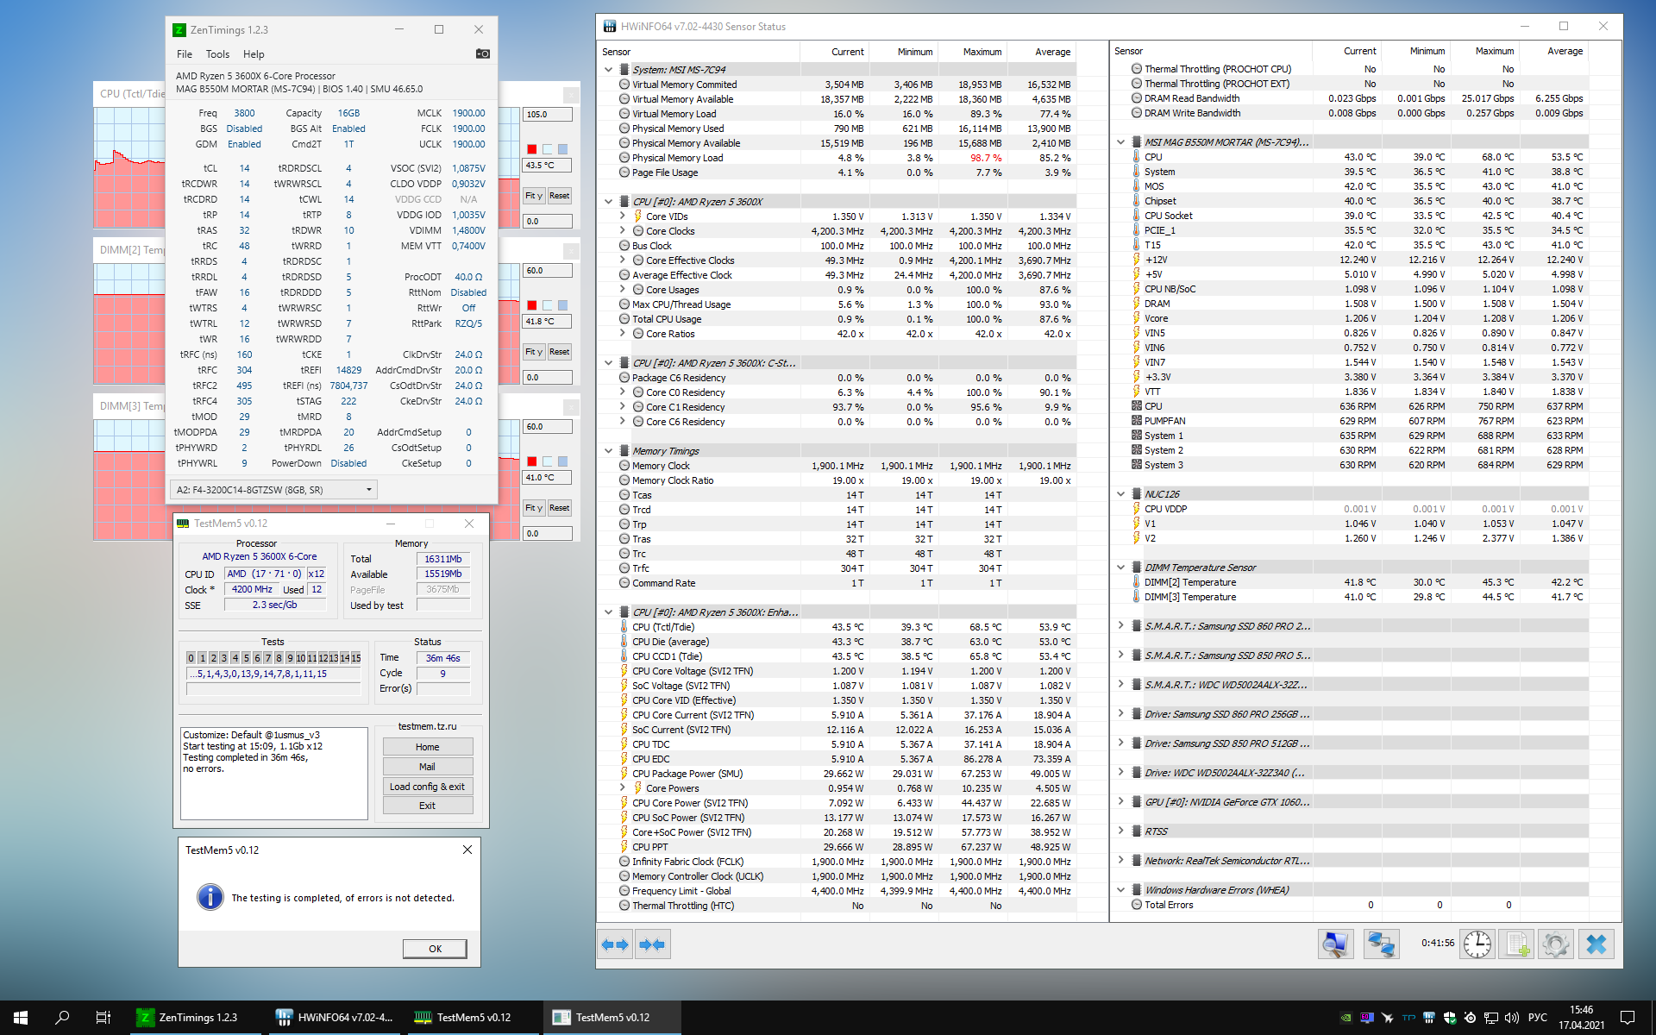Click the red color swatch in the CPU graph
Screen dimensions: 1656x1035
(532, 149)
